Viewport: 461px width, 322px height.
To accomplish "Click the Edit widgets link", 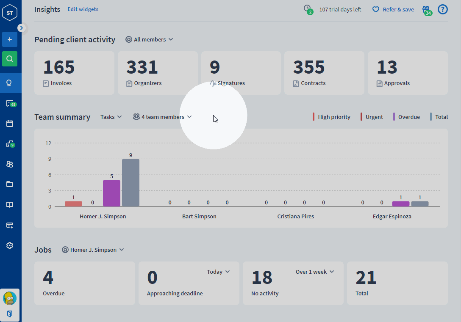I will 83,9.
